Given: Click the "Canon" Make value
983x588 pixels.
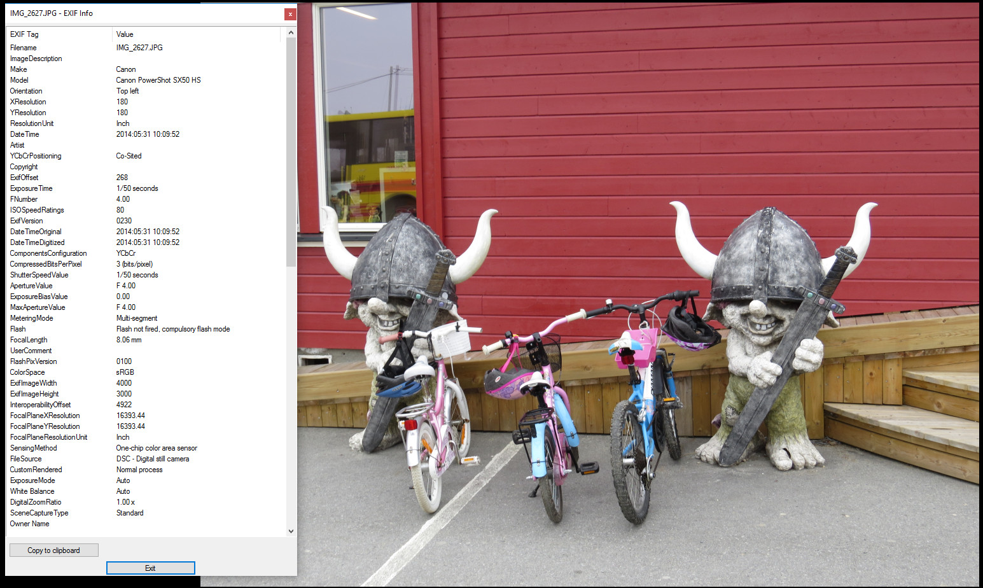Looking at the screenshot, I should click(126, 69).
